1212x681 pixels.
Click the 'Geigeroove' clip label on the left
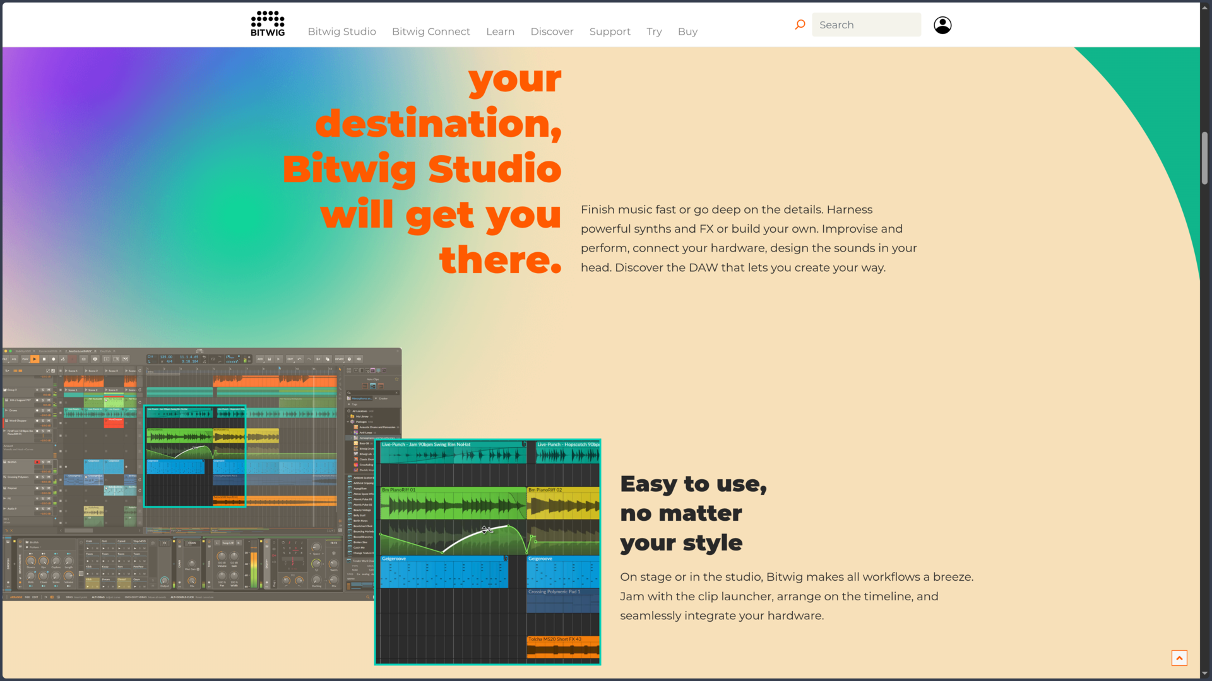(x=394, y=559)
